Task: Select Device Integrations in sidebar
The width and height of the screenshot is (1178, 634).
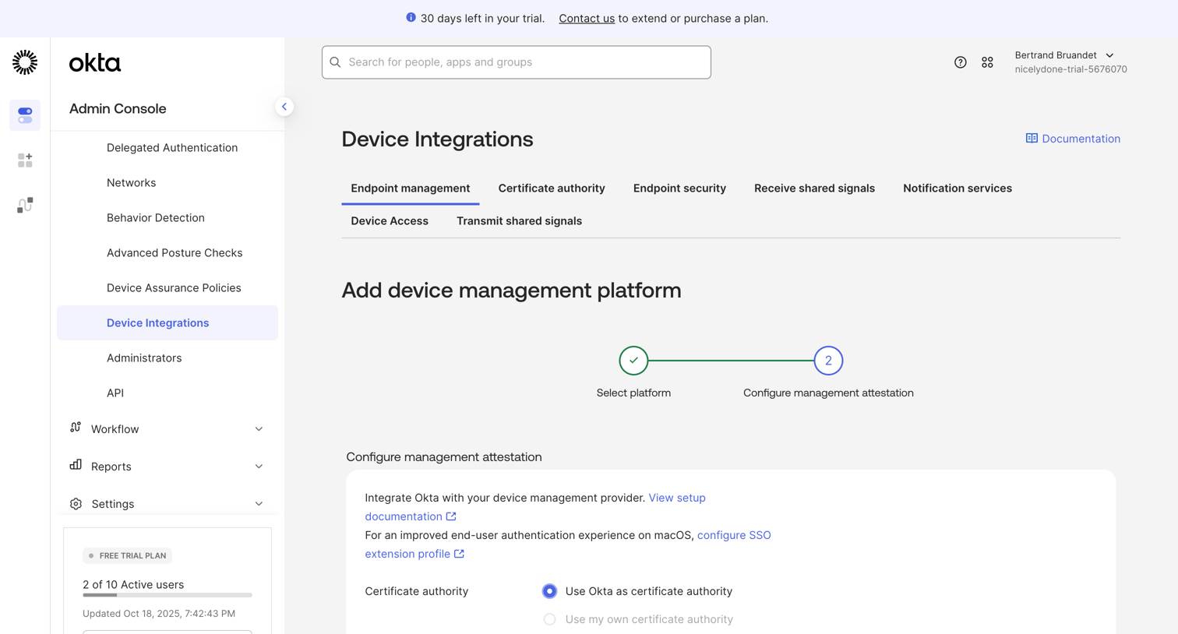Action: pyautogui.click(x=168, y=322)
